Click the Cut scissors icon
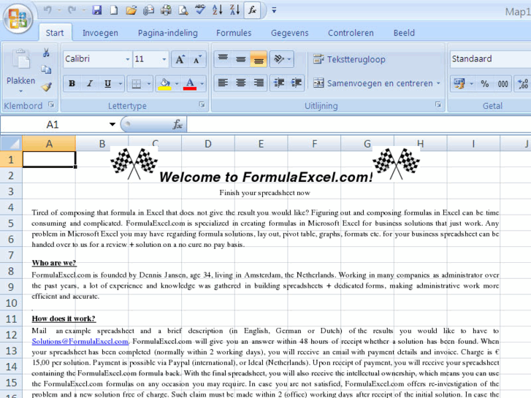Viewport: 531px width, 398px height. [x=47, y=53]
